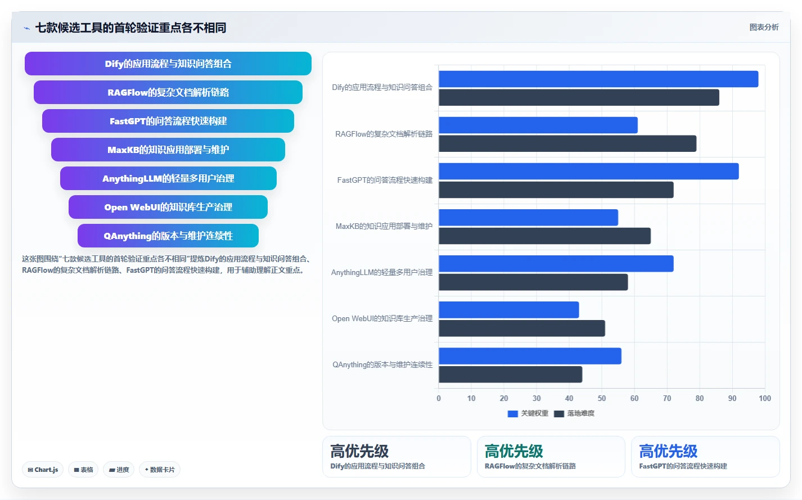Open the blue 高优先级 card for FastGPT

[x=705, y=457]
